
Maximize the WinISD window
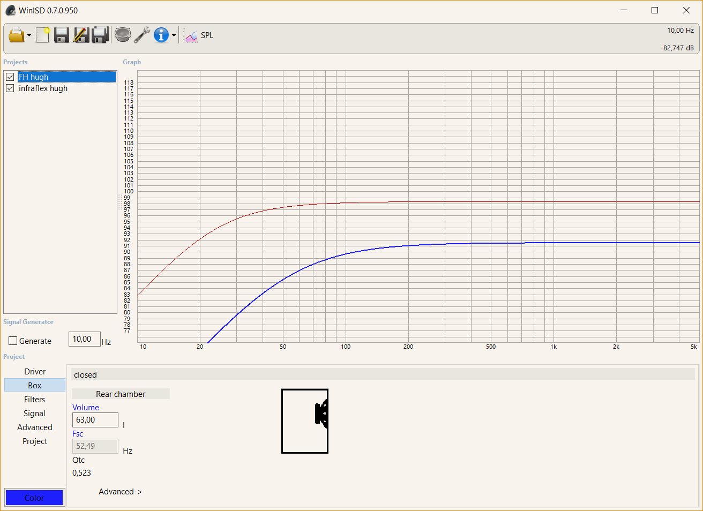point(655,10)
